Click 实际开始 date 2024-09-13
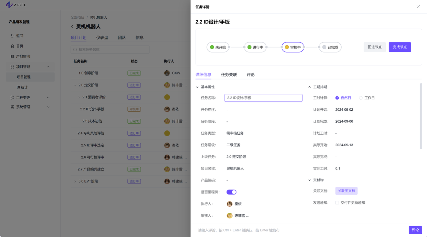 (x=344, y=145)
